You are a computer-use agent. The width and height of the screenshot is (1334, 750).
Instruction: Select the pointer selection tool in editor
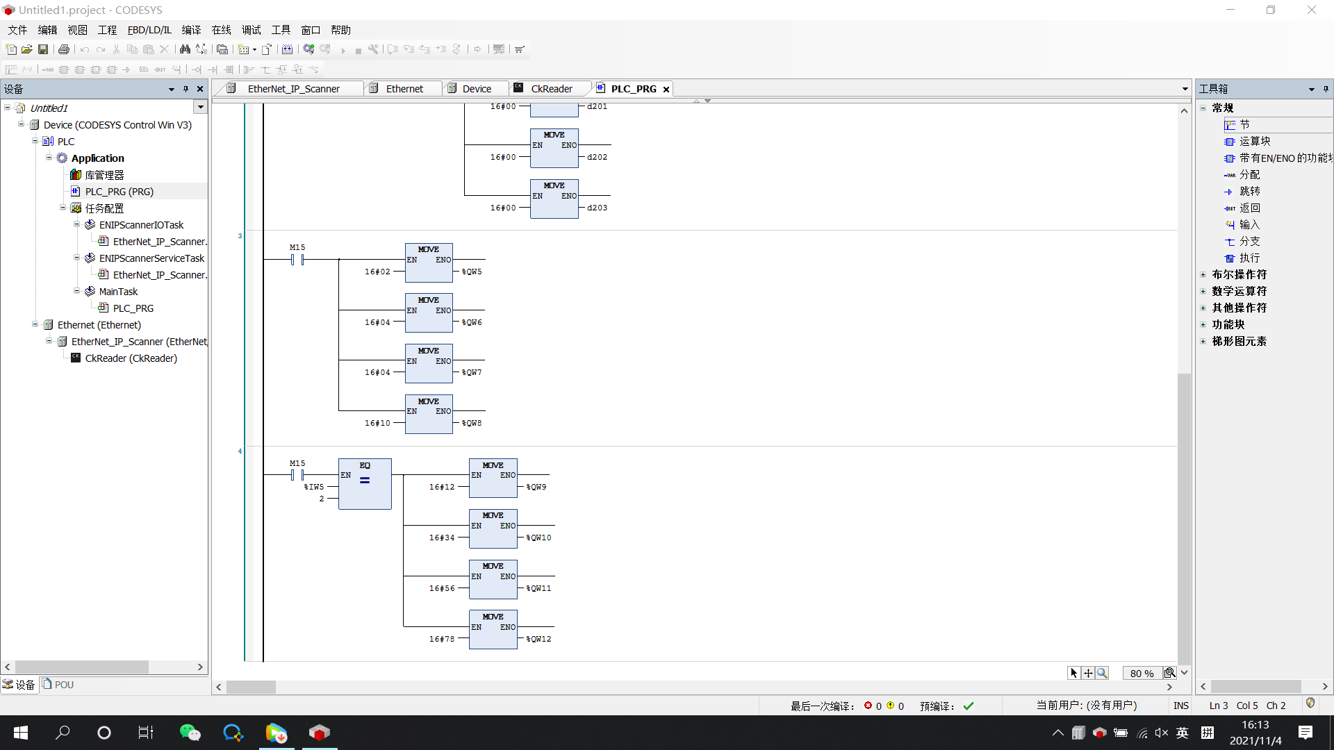(x=1074, y=673)
